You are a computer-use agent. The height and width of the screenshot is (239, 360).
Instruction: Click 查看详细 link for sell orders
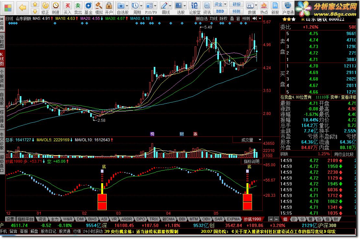click(348, 97)
